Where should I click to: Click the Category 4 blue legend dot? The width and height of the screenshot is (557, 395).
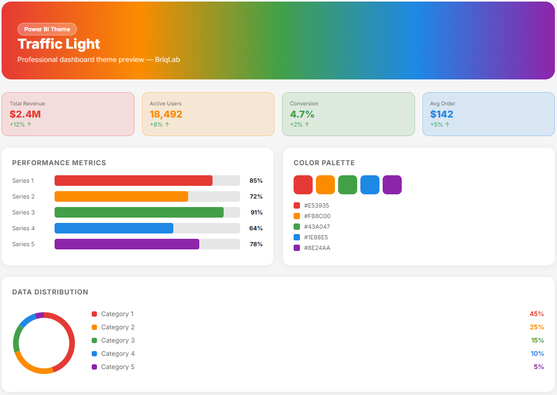(94, 354)
